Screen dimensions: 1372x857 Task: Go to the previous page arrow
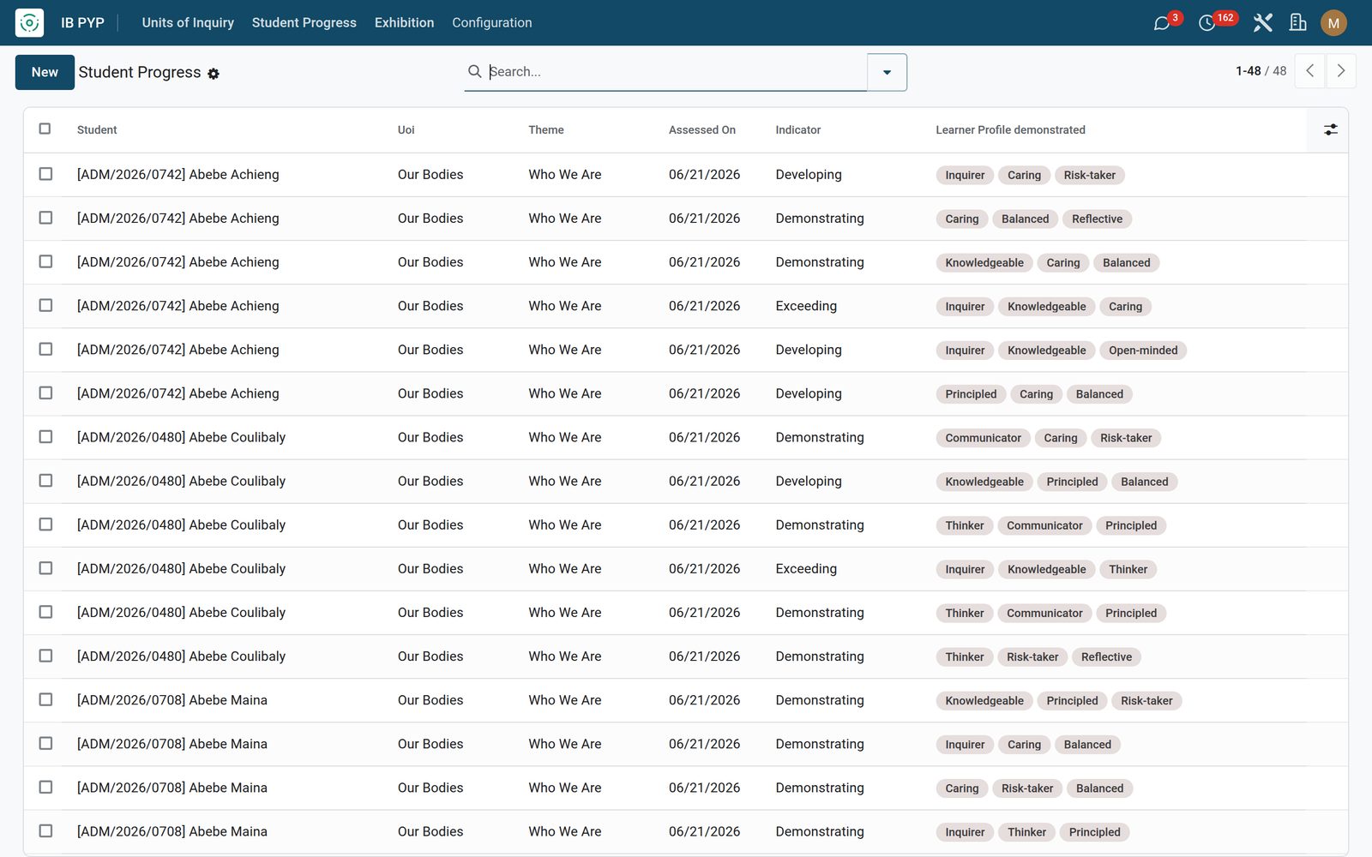[1309, 71]
